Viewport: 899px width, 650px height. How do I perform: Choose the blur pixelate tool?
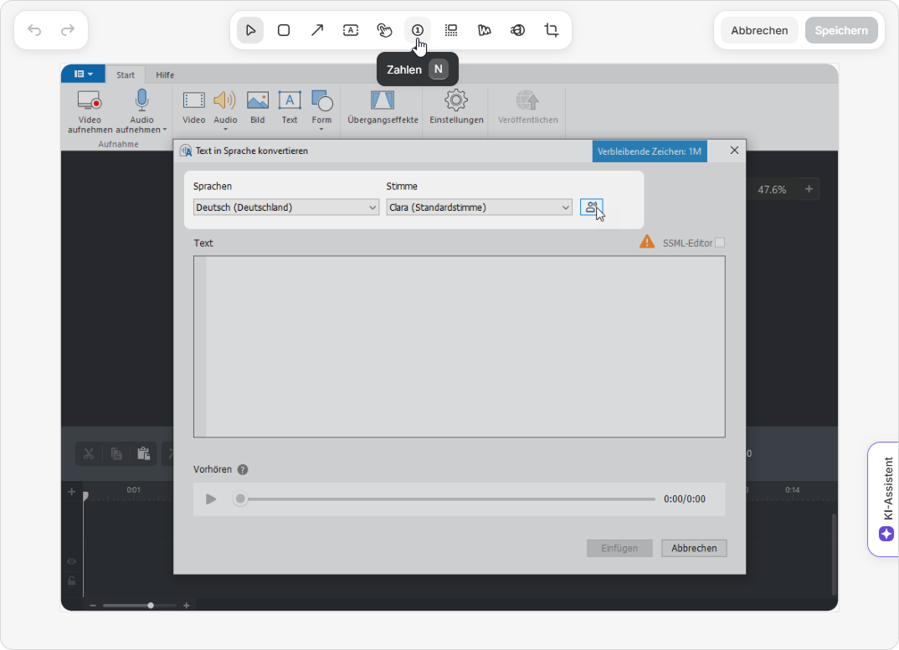coord(451,30)
